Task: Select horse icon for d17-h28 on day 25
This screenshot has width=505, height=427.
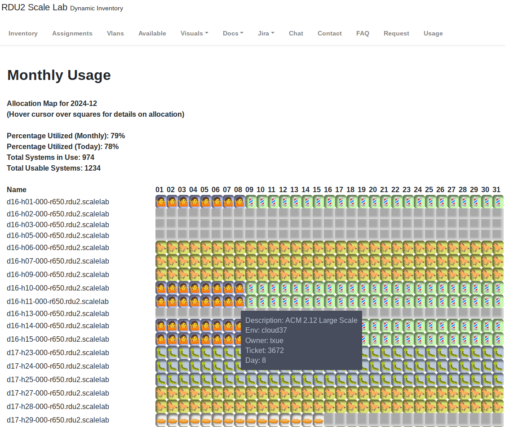Action: (x=430, y=406)
